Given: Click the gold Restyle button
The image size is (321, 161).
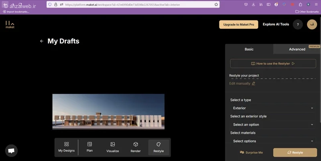Looking at the screenshot, I should [x=295, y=153].
